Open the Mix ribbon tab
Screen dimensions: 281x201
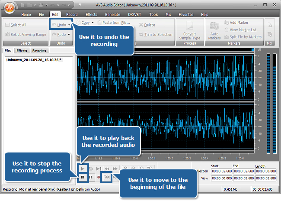tap(168, 15)
